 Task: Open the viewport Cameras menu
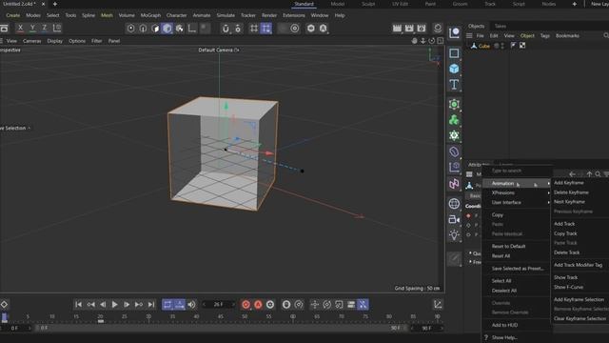point(31,41)
